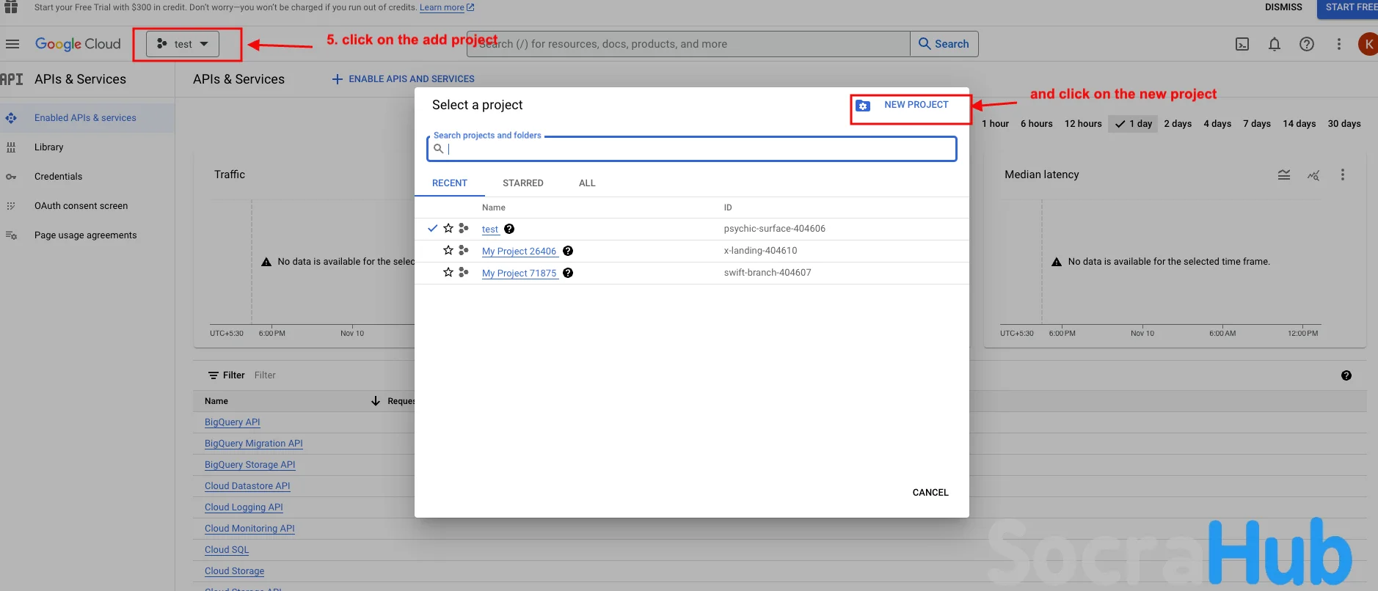The height and width of the screenshot is (591, 1378).
Task: Switch to the ALL tab
Action: coord(587,183)
